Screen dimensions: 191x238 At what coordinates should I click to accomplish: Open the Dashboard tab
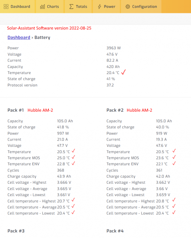(17, 7)
